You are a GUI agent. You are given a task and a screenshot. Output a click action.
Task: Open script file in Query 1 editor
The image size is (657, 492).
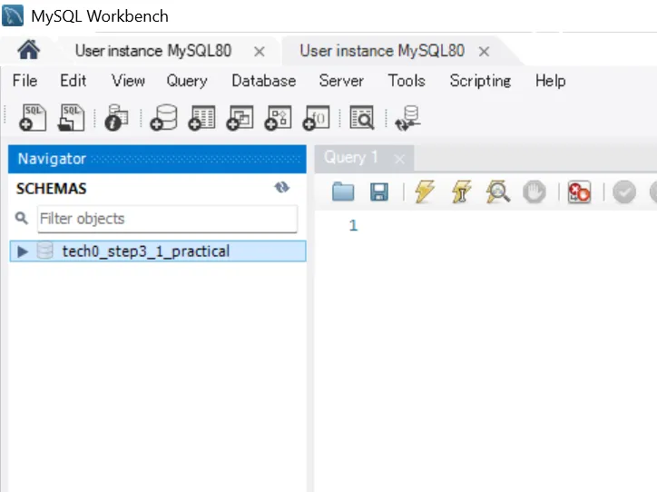[x=343, y=192]
